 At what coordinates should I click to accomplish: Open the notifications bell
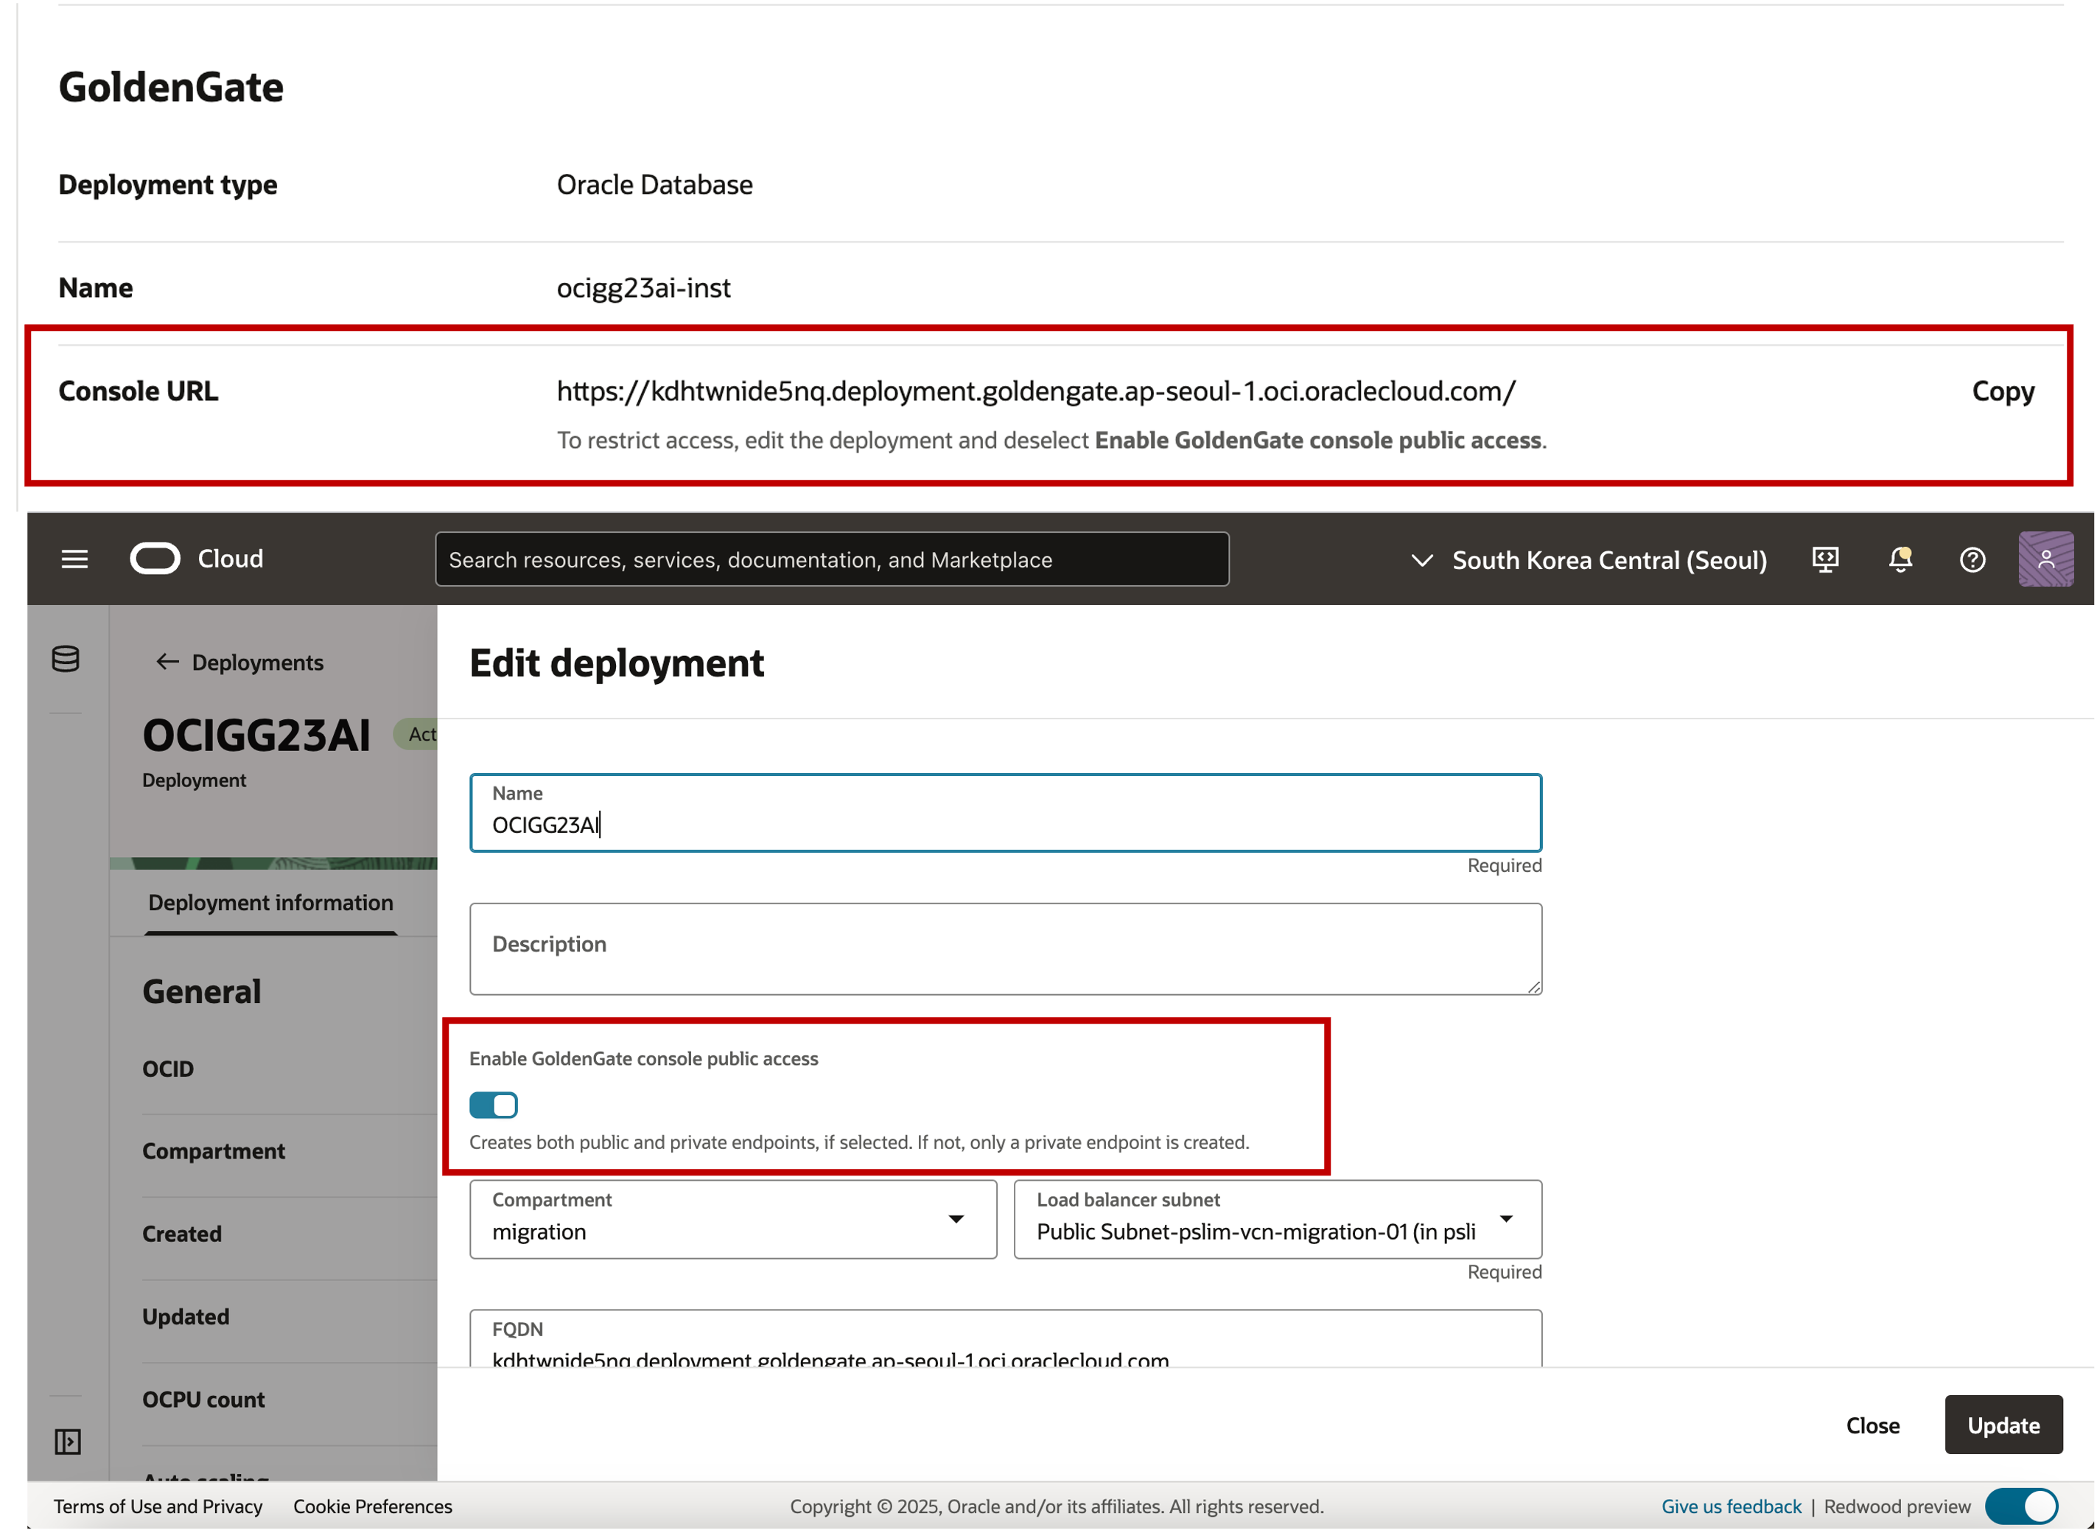point(1901,559)
